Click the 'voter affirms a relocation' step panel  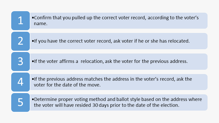coord(119,61)
